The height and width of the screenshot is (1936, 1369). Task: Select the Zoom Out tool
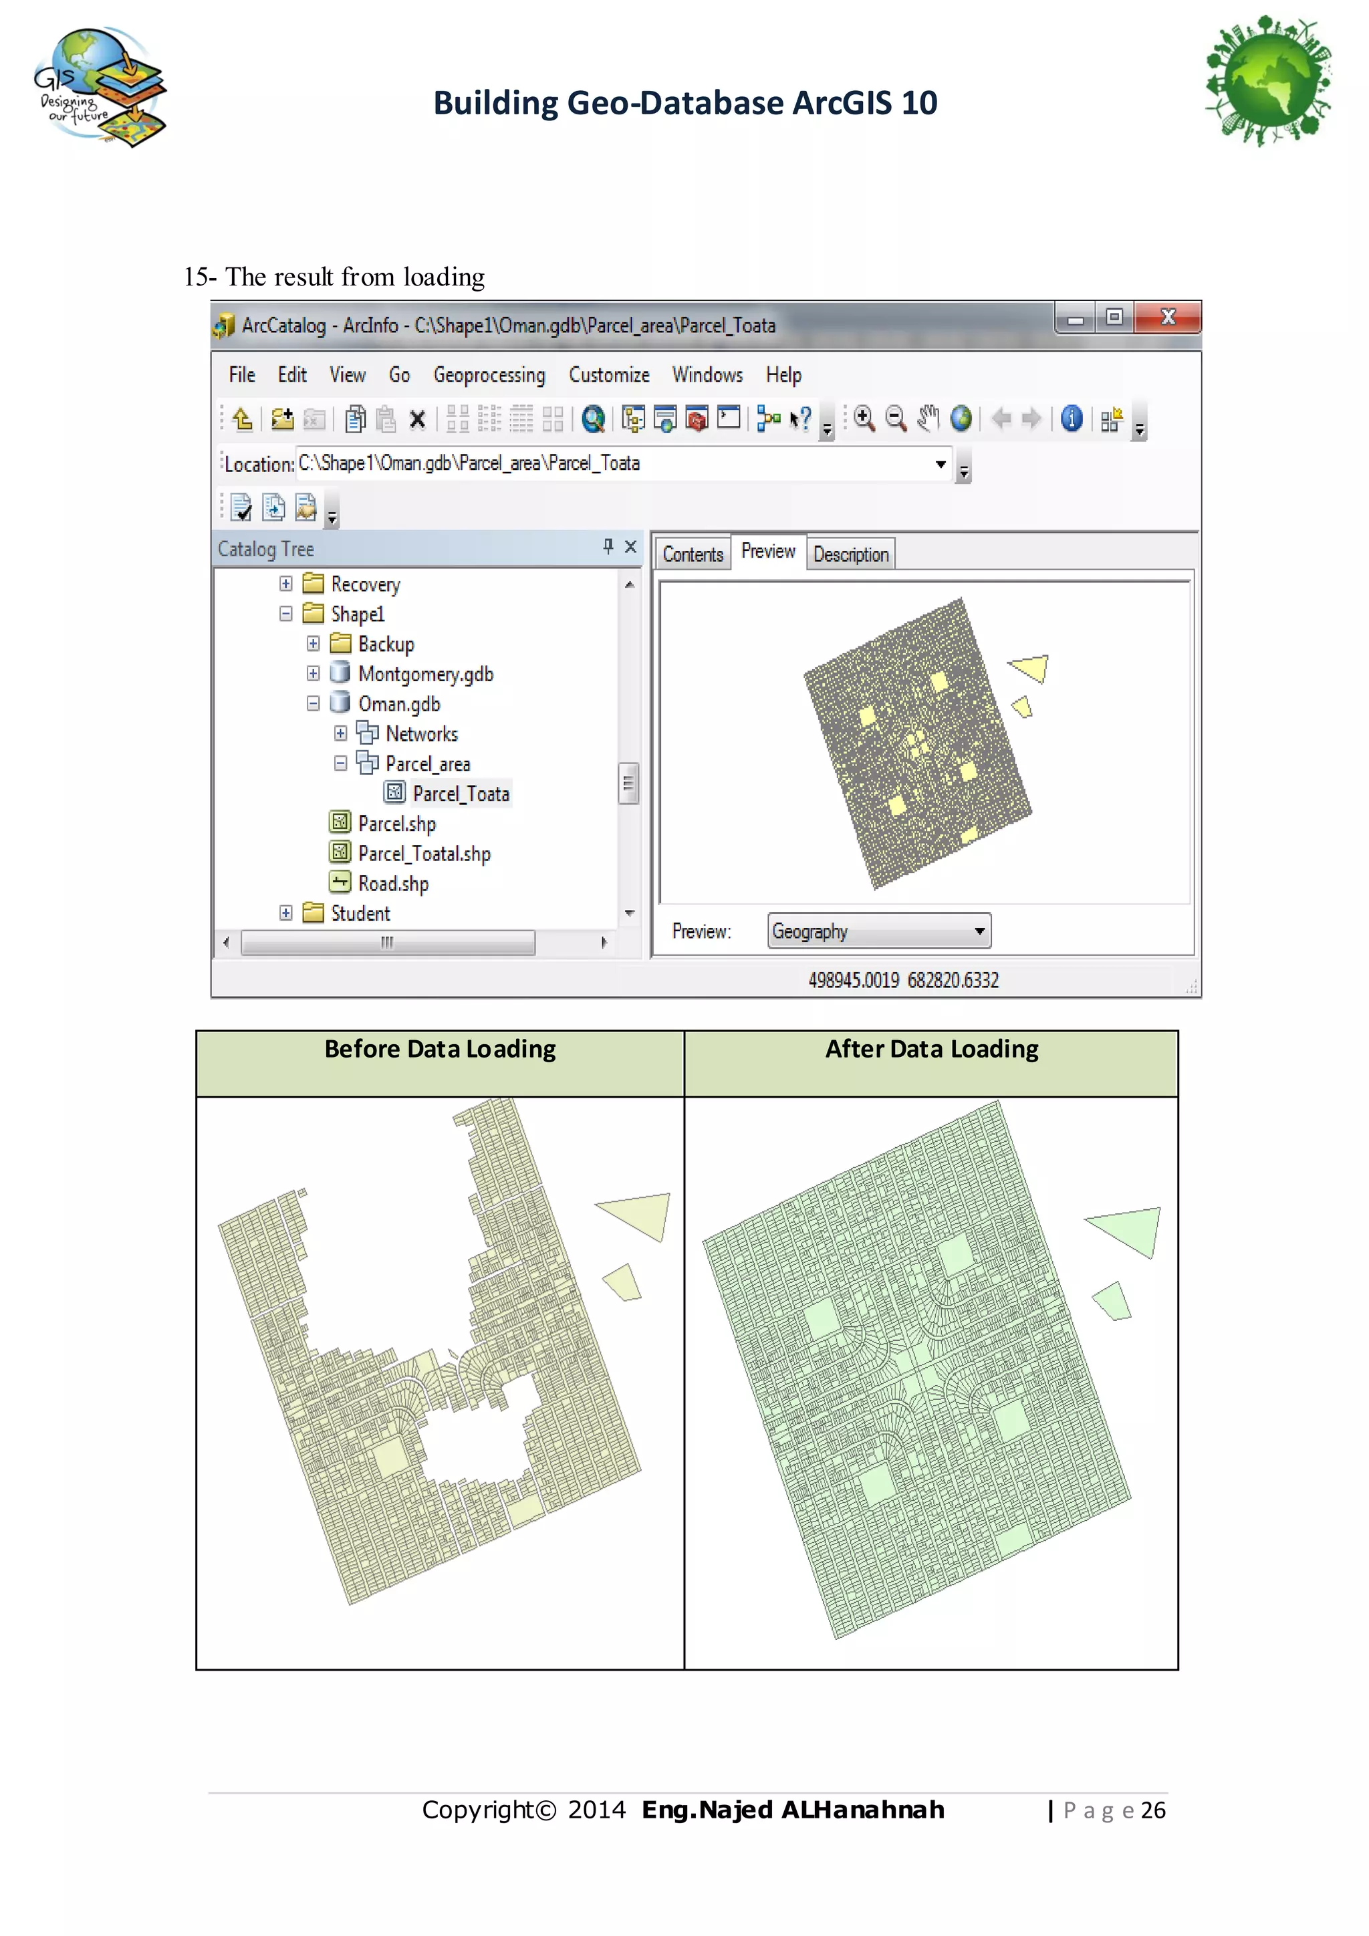896,418
